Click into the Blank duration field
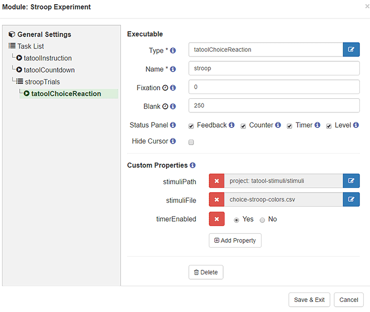 point(274,106)
